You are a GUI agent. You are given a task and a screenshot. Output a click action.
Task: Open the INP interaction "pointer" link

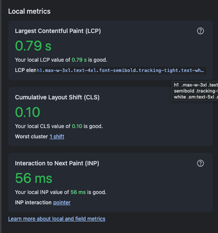point(62,203)
